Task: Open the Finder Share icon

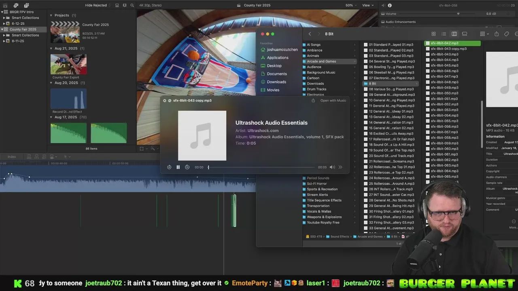Action: [x=497, y=34]
